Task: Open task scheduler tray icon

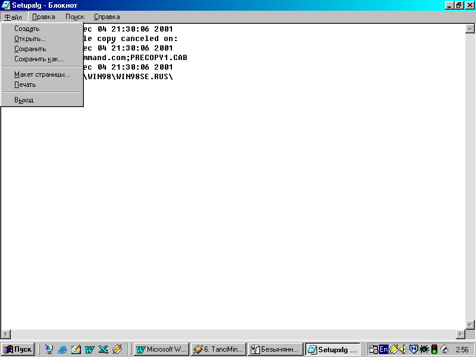Action: [x=374, y=349]
